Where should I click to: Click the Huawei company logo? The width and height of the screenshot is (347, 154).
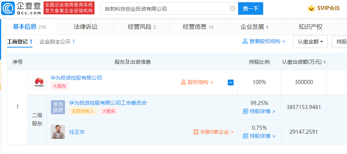39,82
